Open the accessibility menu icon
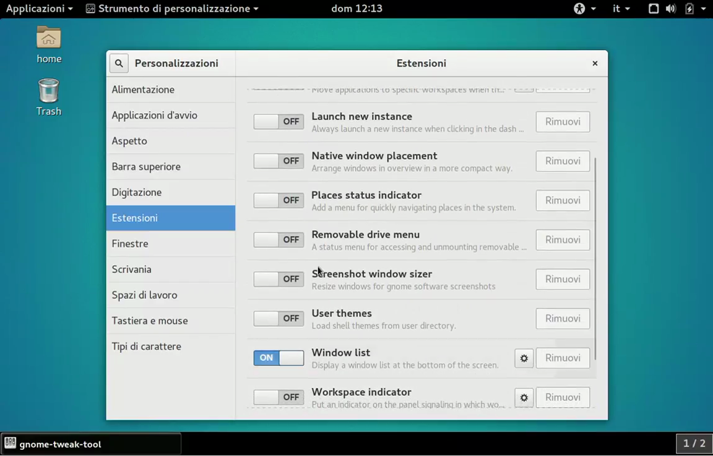 (579, 9)
